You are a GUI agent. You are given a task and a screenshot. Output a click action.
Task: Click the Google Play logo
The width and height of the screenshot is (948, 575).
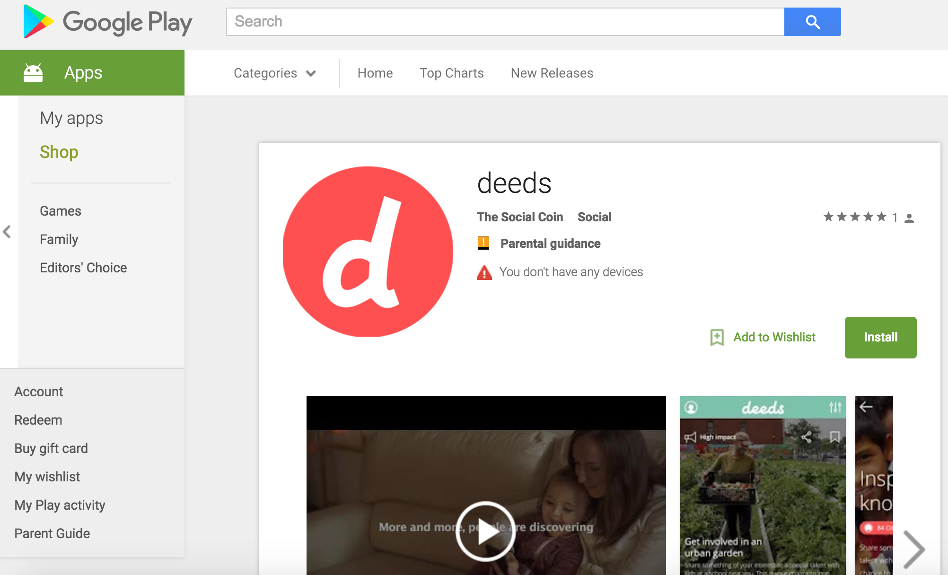107,22
